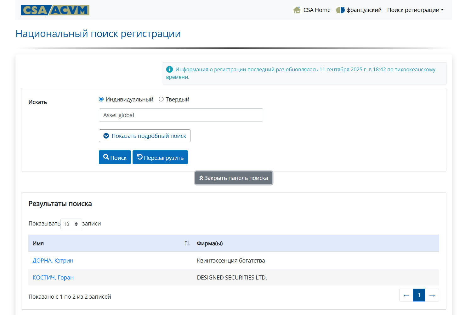Screen dimensions: 465x315
Task: Click the Перезагрузить reset button
Action: [160, 157]
